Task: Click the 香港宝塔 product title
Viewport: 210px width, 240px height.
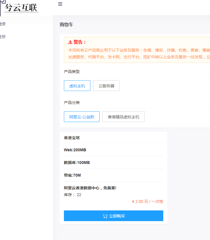Action: click(72, 138)
